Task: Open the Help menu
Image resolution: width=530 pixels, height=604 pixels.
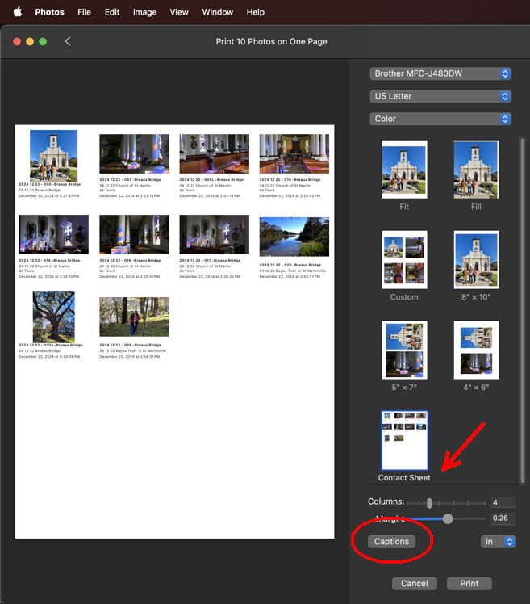Action: pyautogui.click(x=256, y=12)
